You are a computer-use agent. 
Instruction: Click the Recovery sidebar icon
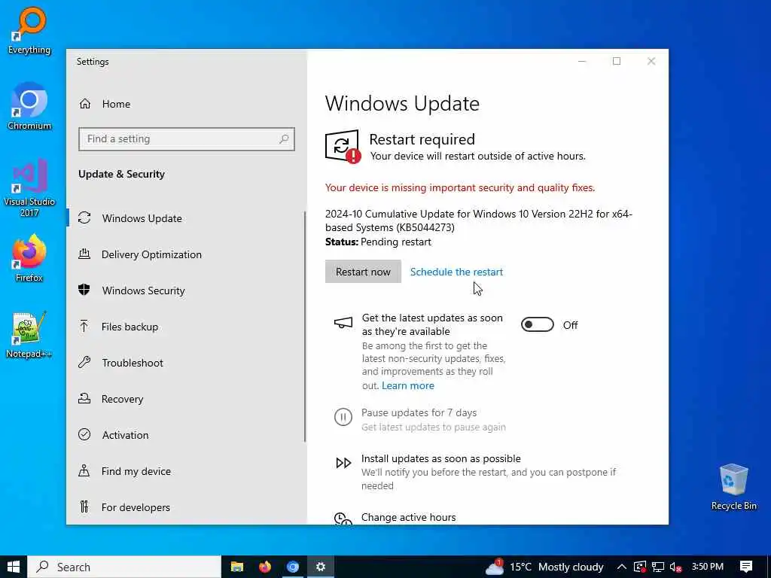click(84, 399)
